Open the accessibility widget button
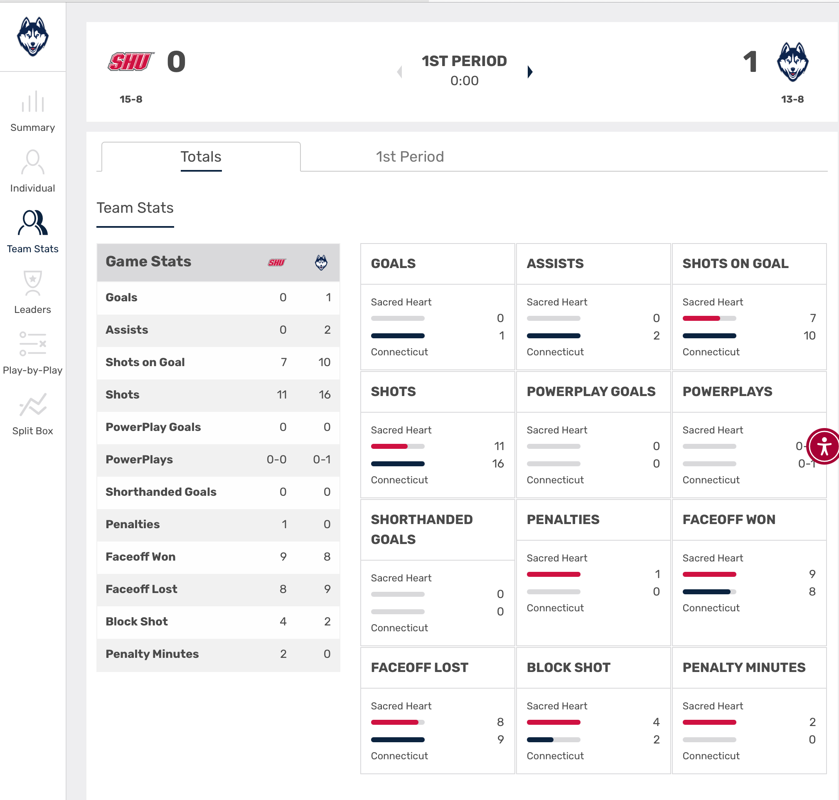The width and height of the screenshot is (839, 800). click(x=824, y=446)
